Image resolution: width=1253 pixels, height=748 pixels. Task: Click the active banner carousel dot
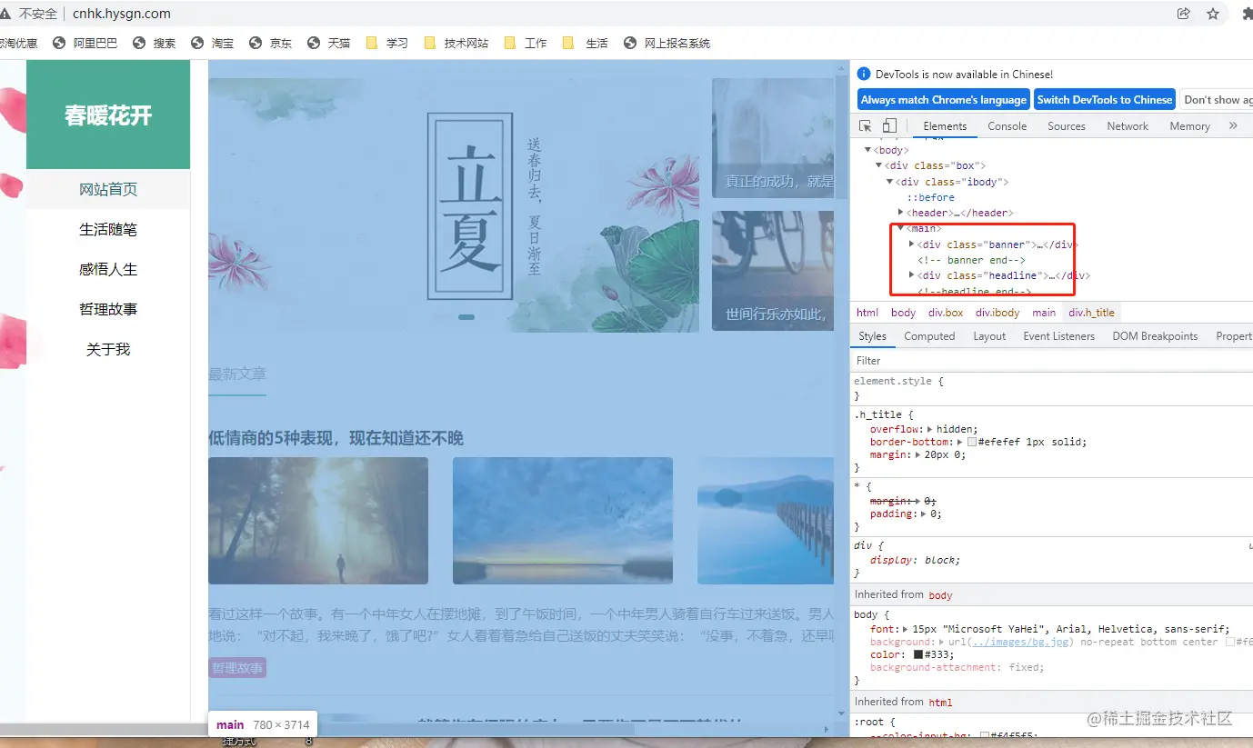(x=466, y=317)
